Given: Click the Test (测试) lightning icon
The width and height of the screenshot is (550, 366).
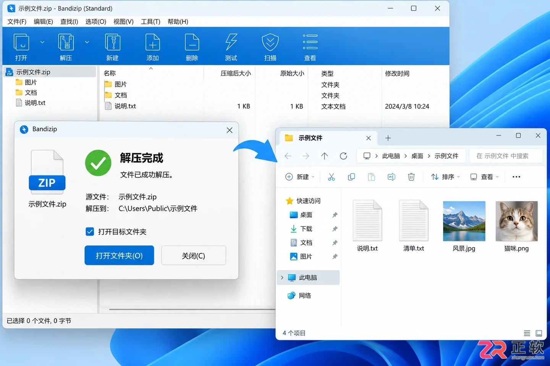Looking at the screenshot, I should (231, 42).
